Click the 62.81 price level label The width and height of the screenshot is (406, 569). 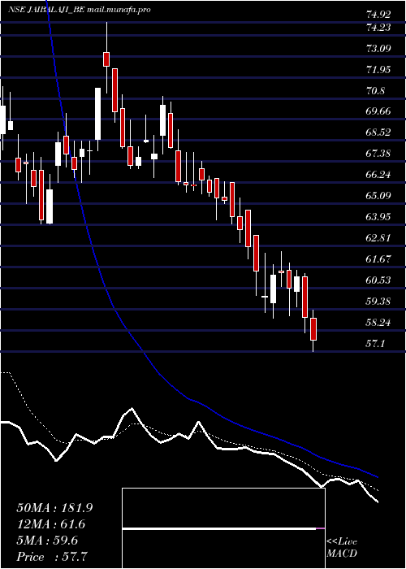point(378,238)
